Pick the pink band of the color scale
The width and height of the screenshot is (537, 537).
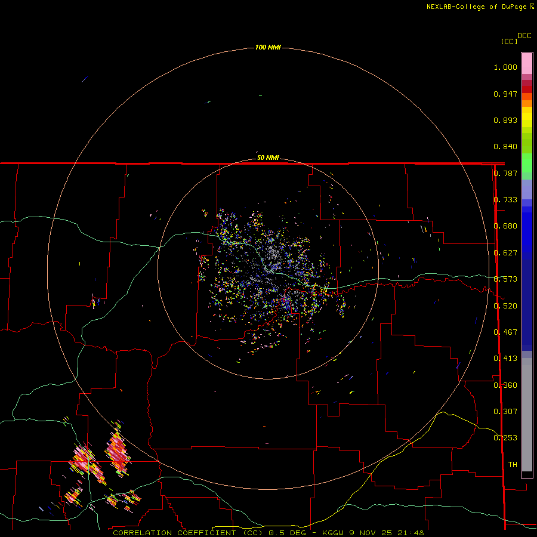[x=527, y=64]
